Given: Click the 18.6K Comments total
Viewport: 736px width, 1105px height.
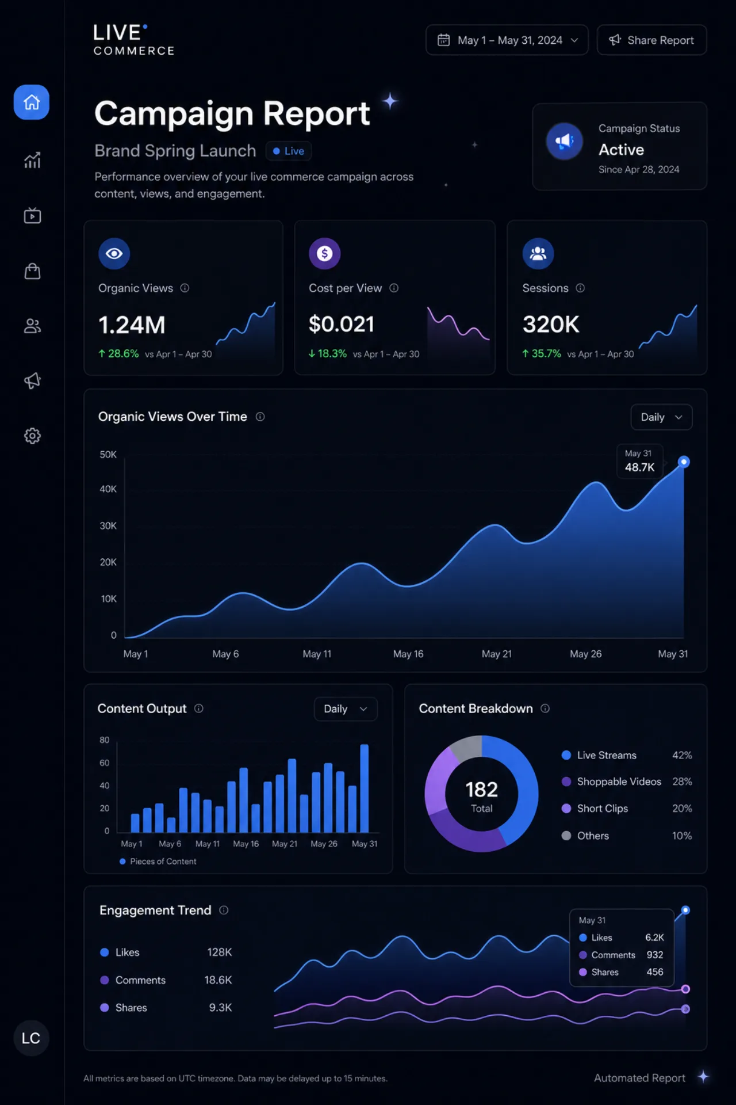Looking at the screenshot, I should click(218, 980).
